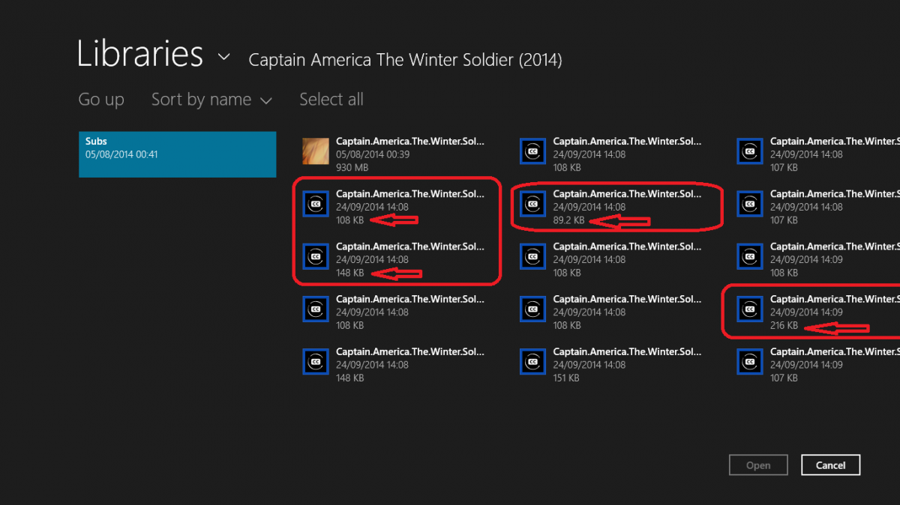Select the 89.2 KB subtitle file icon
The height and width of the screenshot is (505, 900).
click(x=533, y=204)
